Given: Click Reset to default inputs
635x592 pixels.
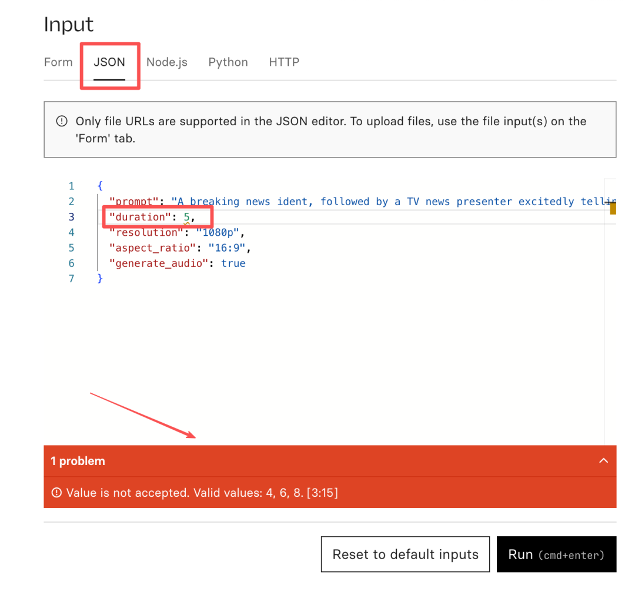Looking at the screenshot, I should tap(405, 554).
